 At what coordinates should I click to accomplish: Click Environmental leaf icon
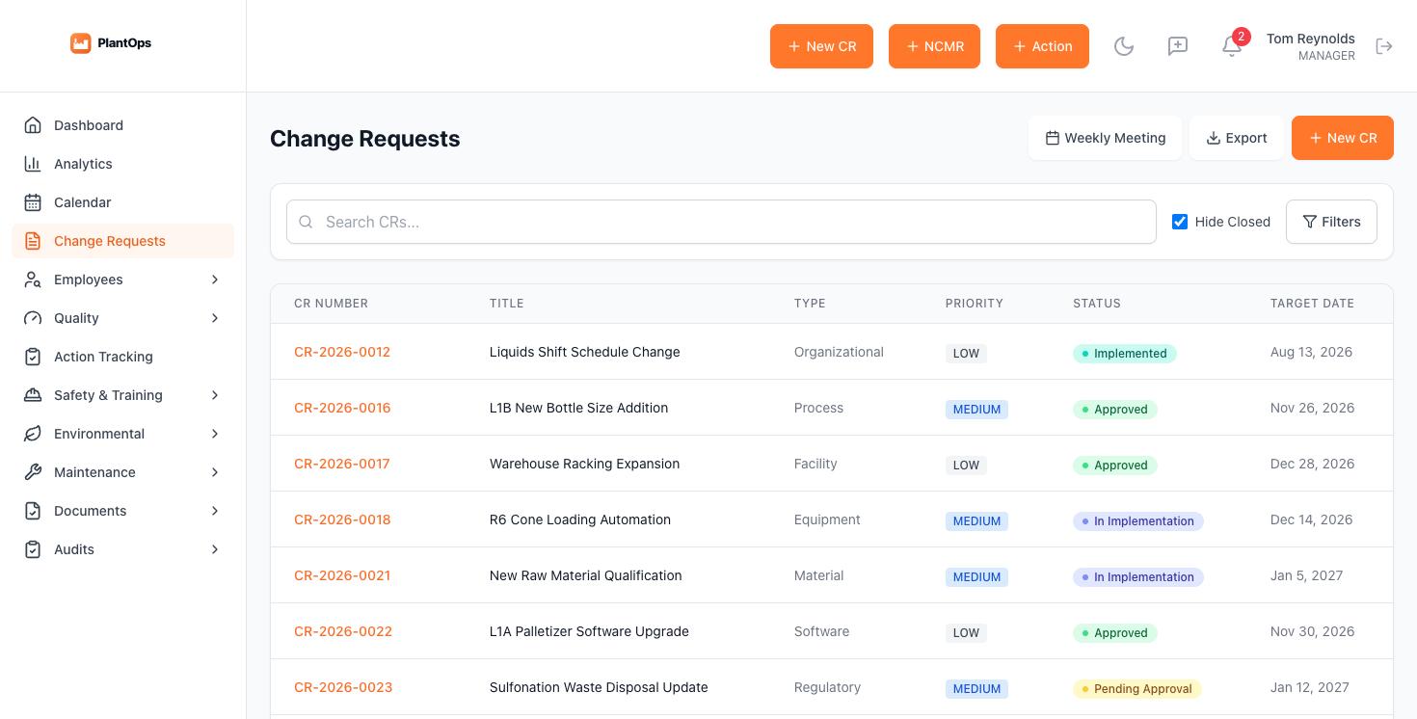tap(33, 434)
